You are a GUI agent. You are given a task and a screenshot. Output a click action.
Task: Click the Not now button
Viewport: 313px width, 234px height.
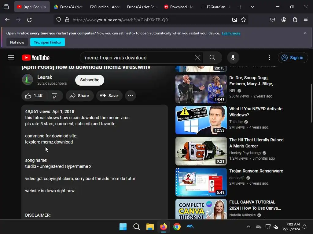pyautogui.click(x=17, y=42)
